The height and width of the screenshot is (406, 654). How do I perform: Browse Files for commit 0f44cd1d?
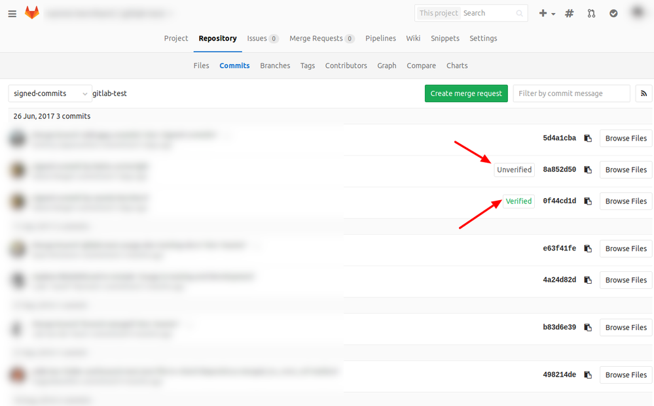tap(626, 201)
